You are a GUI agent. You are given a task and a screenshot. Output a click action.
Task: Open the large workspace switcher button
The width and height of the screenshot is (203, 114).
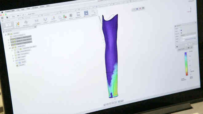(9, 25)
